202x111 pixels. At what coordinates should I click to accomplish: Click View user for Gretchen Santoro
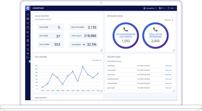click(168, 79)
